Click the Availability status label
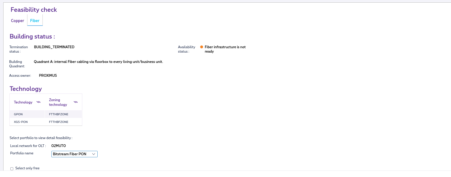This screenshot has width=451, height=177. point(186,49)
